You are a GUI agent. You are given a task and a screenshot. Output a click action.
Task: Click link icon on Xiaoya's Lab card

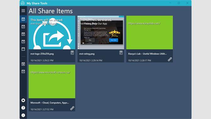(x=170, y=59)
